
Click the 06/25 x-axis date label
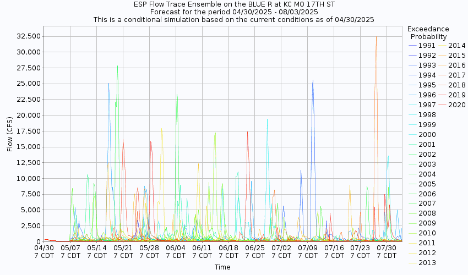255,248
